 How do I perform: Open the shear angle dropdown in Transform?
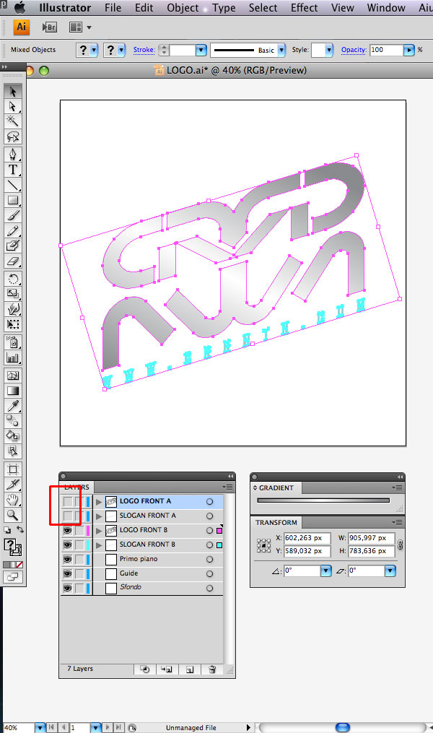click(x=390, y=571)
